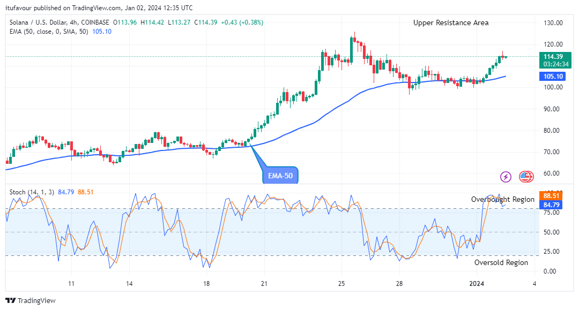Click the 2024 label on time axis

(477, 284)
